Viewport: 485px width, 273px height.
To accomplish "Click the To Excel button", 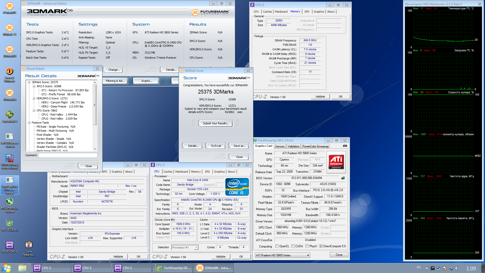I will pyautogui.click(x=216, y=146).
